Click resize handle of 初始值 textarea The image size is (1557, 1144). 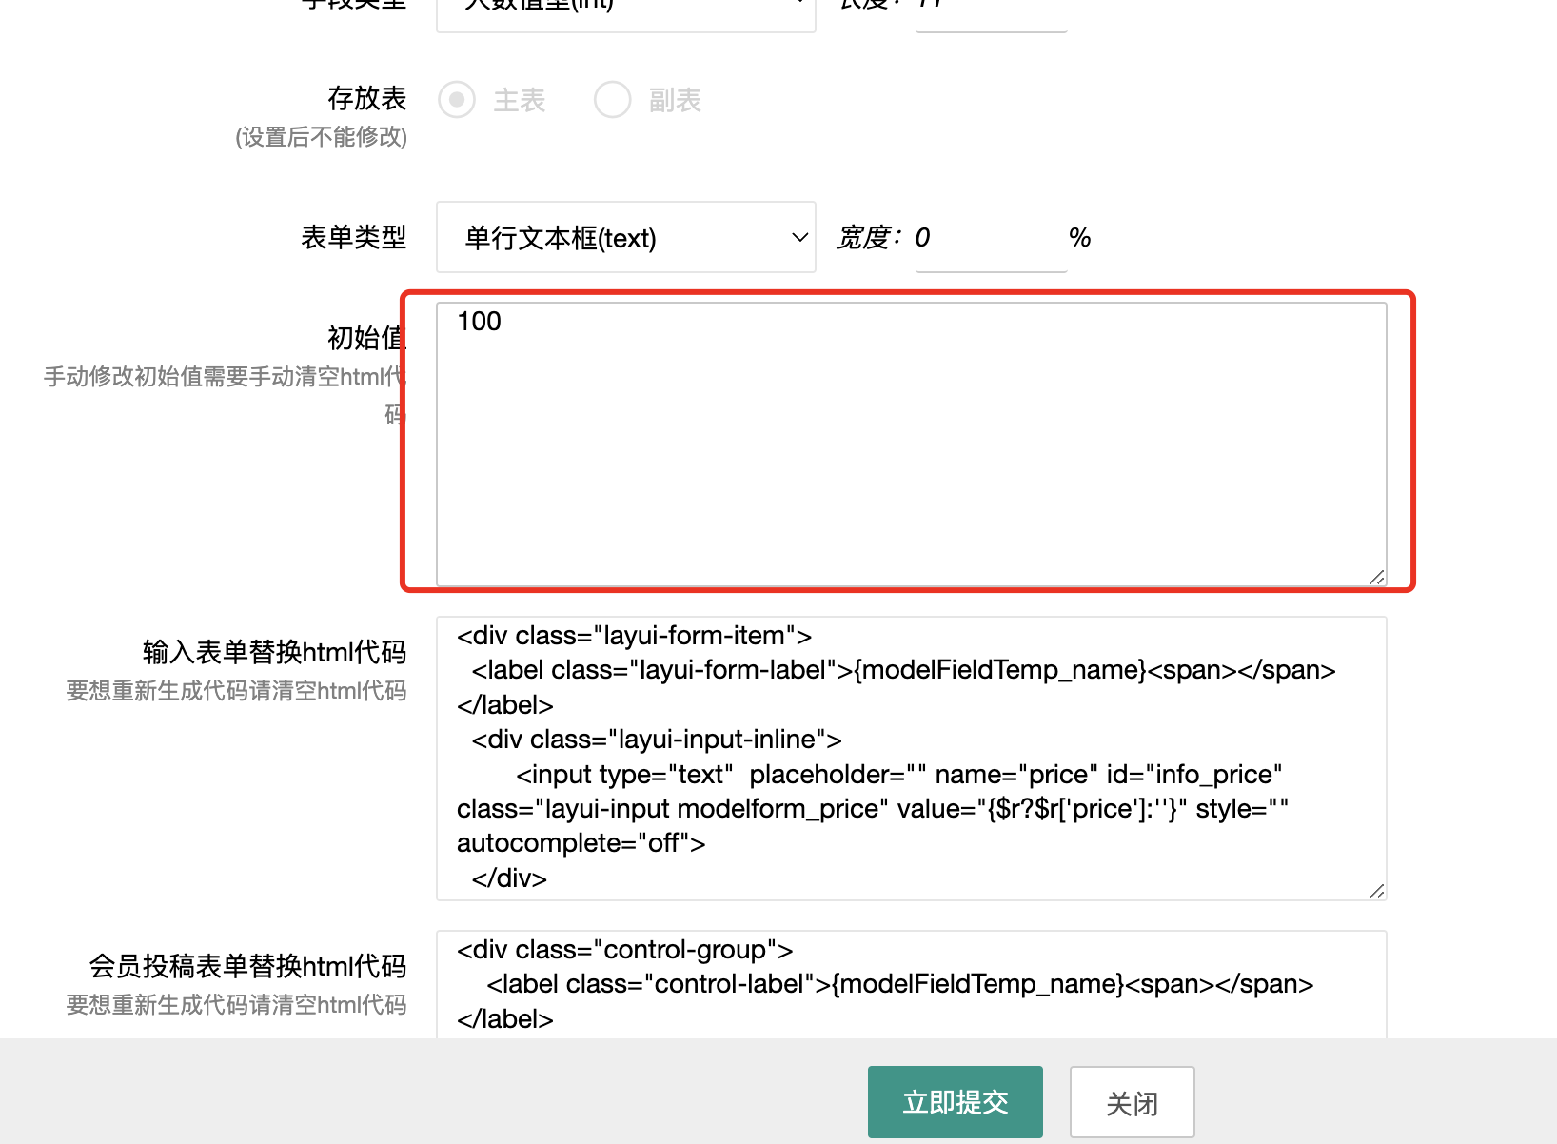click(1376, 577)
